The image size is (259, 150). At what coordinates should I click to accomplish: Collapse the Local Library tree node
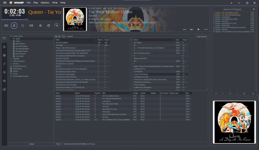coord(11,36)
